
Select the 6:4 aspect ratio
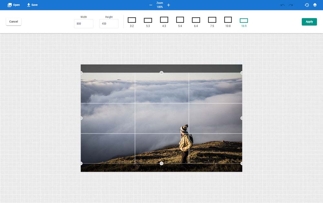tap(196, 22)
